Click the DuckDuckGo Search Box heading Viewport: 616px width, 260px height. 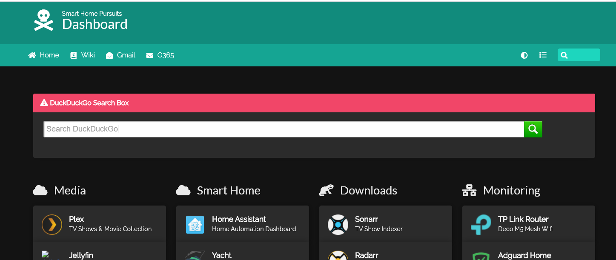pyautogui.click(x=89, y=103)
